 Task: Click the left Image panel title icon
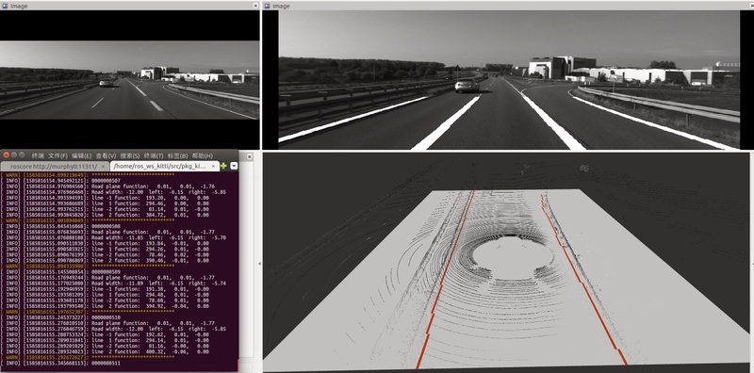click(5, 6)
